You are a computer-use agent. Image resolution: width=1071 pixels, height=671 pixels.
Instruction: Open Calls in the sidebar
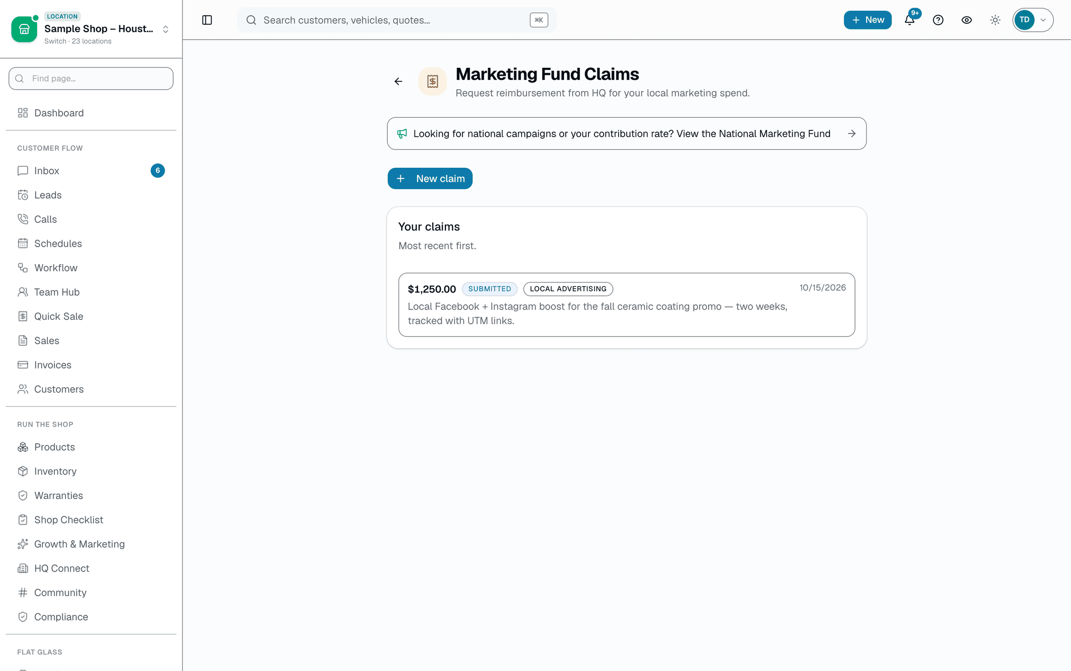[91, 219]
